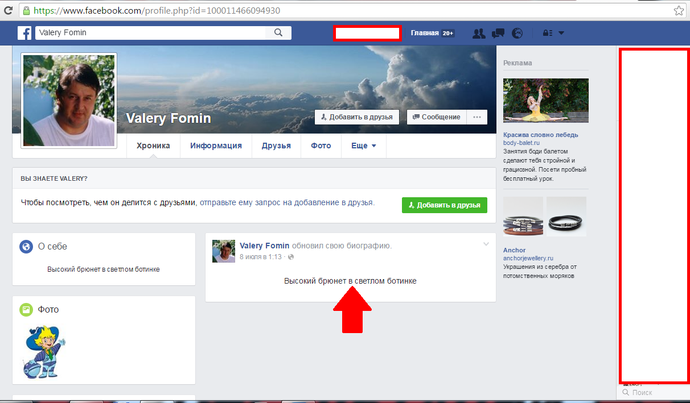Viewport: 690px width, 403px height.
Task: Click bio text in О себе card
Action: (x=104, y=269)
